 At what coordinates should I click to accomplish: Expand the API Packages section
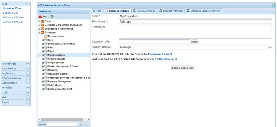coord(28,64)
